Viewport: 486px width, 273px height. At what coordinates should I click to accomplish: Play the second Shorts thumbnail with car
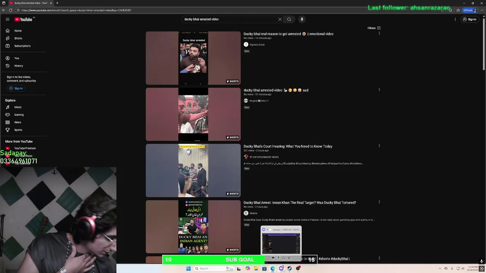point(193,114)
